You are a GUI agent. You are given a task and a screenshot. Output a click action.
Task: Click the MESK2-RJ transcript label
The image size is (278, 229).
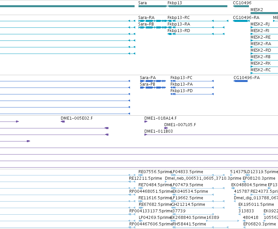coord(260,24)
